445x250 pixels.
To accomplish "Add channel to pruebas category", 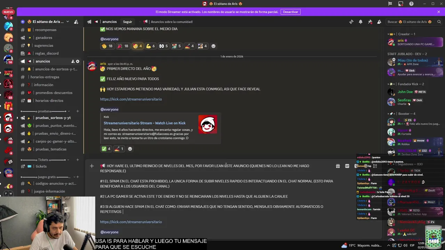I will (78, 111).
